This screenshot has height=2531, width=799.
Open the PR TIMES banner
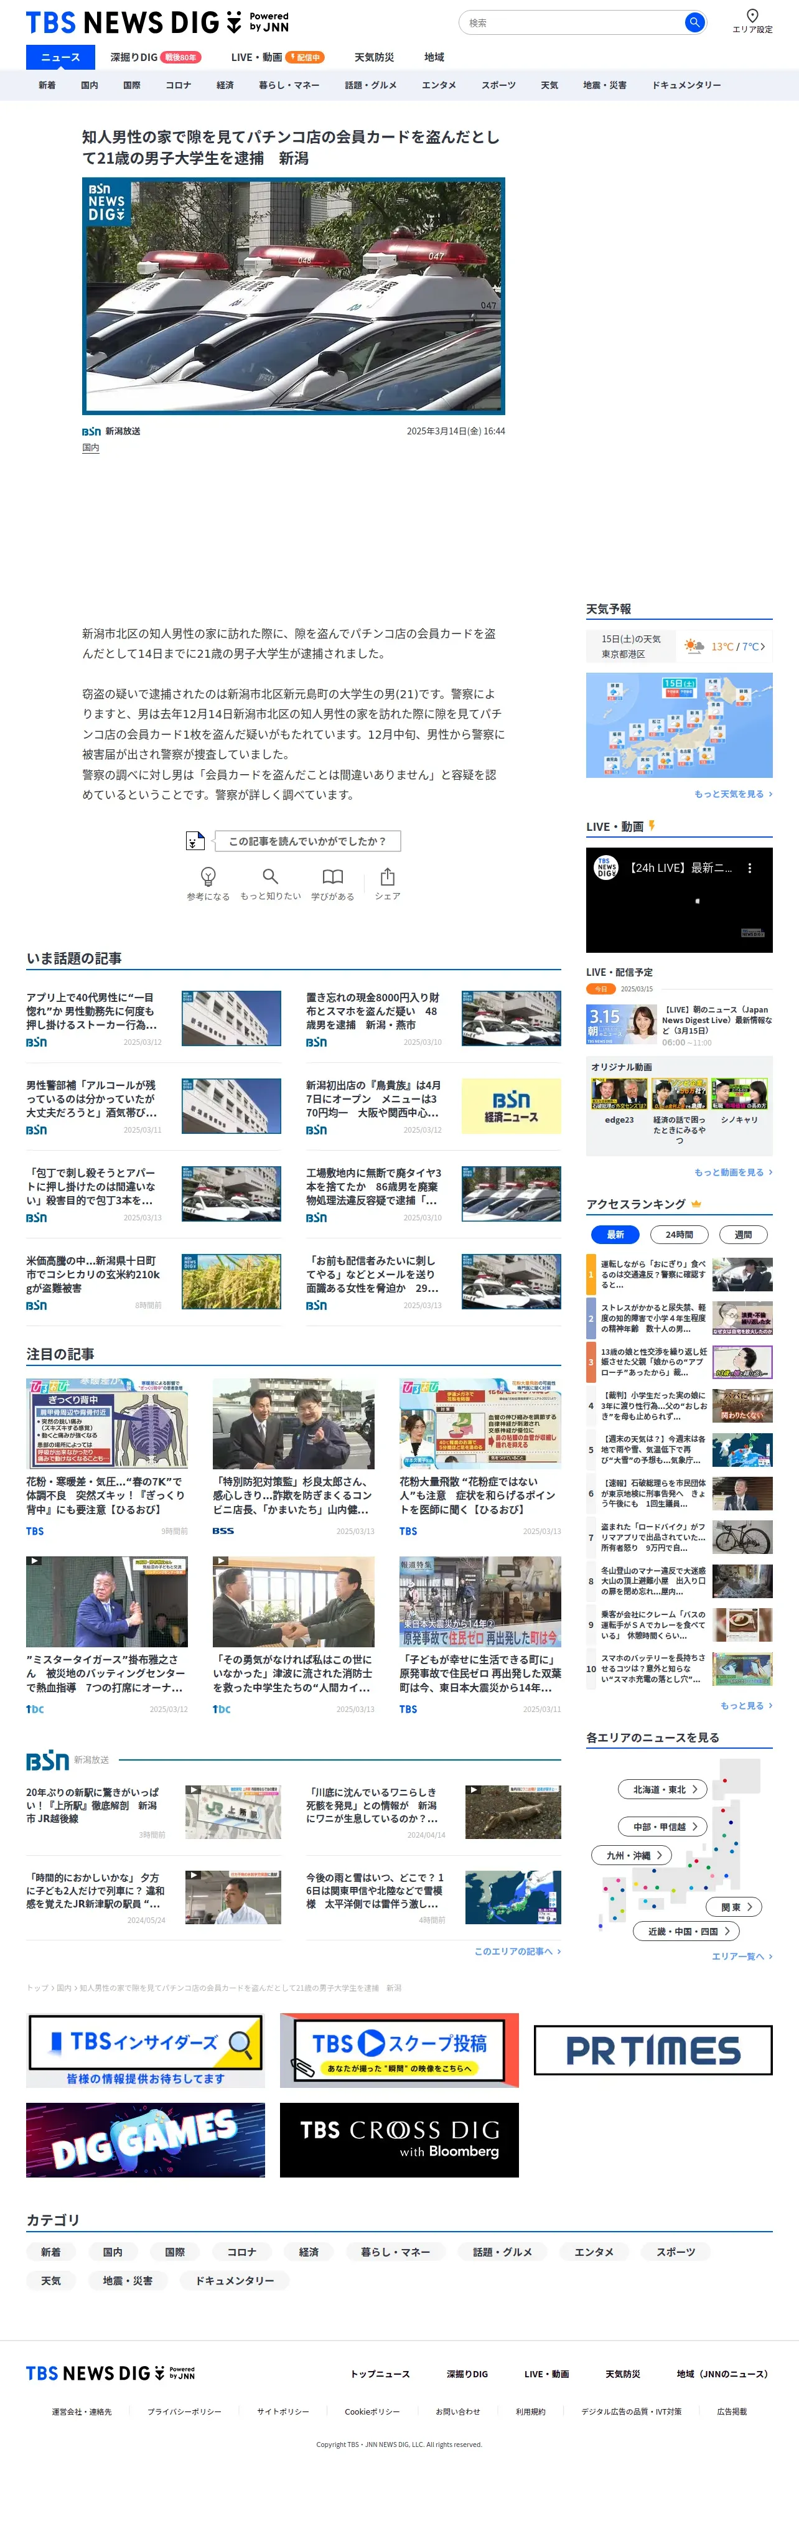point(653,2049)
